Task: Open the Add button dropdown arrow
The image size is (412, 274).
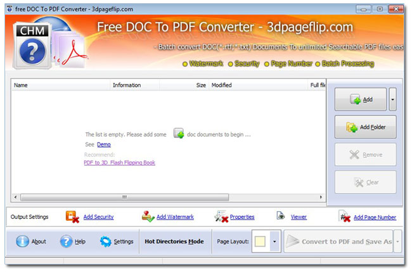Action: point(392,99)
